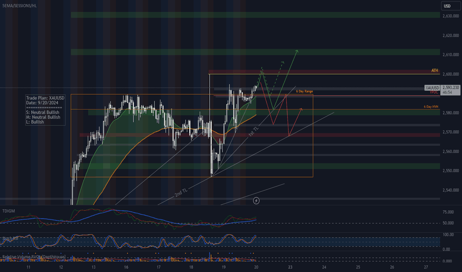
Task: Click the 2,560.000 price axis level
Action: pyautogui.click(x=451, y=151)
